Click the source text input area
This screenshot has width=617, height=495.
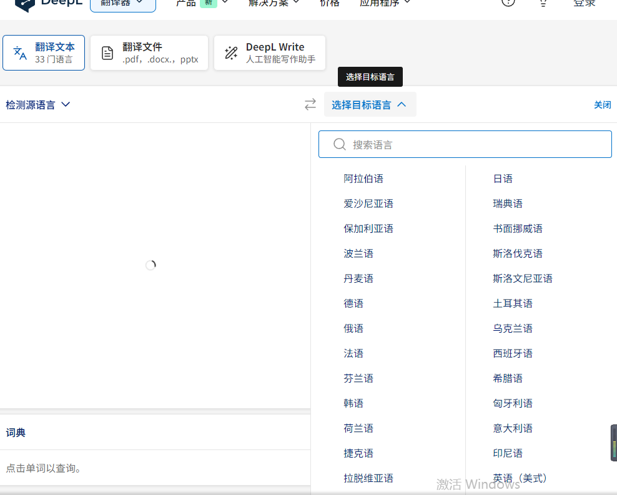tap(155, 265)
